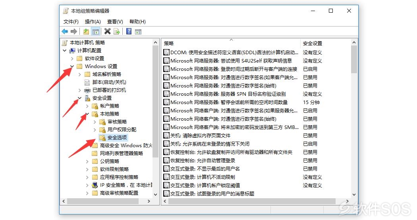Expand the 软件设置 node
The width and height of the screenshot is (417, 220).
[x=72, y=58]
